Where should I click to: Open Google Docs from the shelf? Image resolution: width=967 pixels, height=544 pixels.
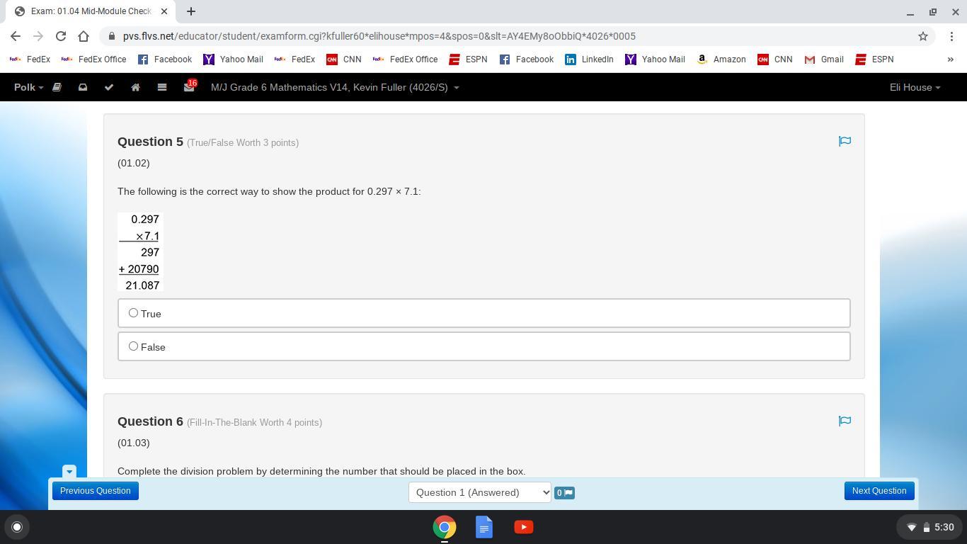click(484, 527)
